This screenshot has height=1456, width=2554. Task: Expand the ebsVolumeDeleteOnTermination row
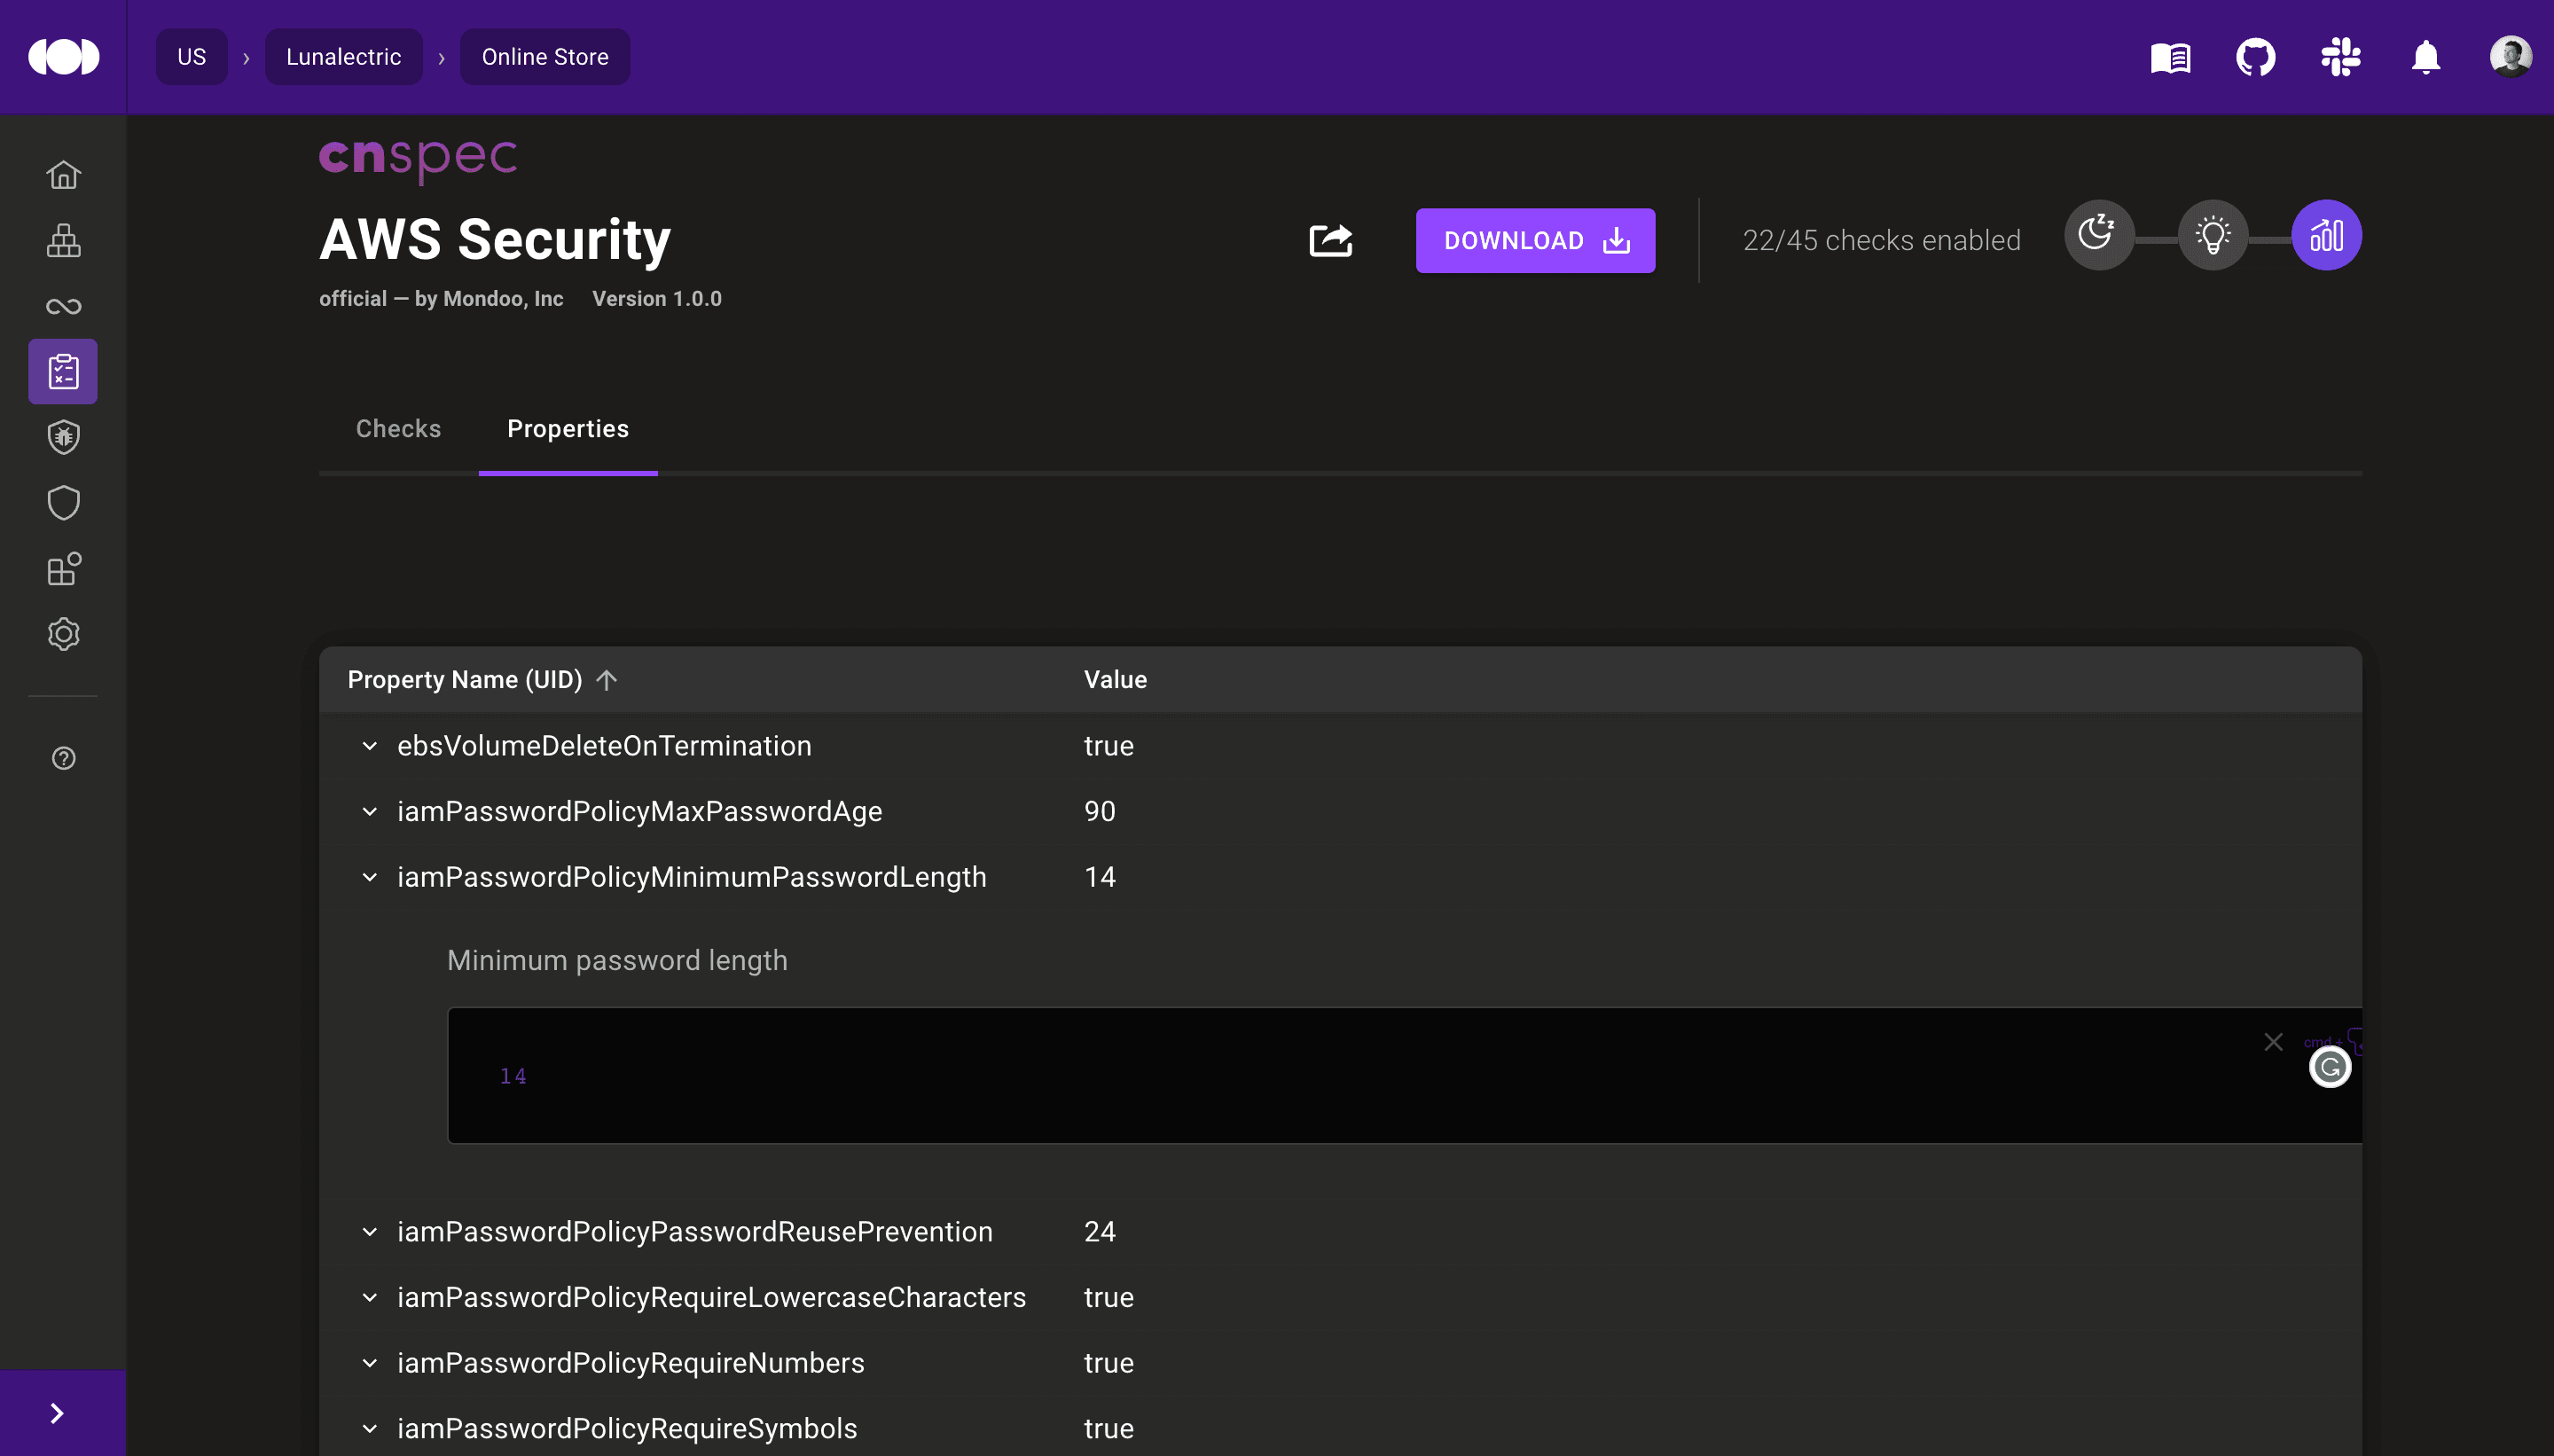pos(369,746)
